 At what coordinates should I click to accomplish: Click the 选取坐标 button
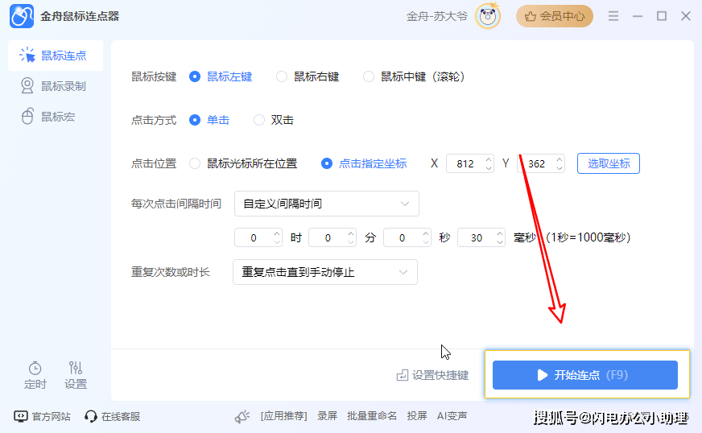[609, 163]
